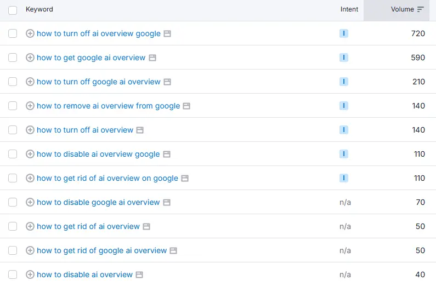Open SERP icon for 'how to turn off ai overview'
Screen dimensions: 436x286
pos(140,130)
